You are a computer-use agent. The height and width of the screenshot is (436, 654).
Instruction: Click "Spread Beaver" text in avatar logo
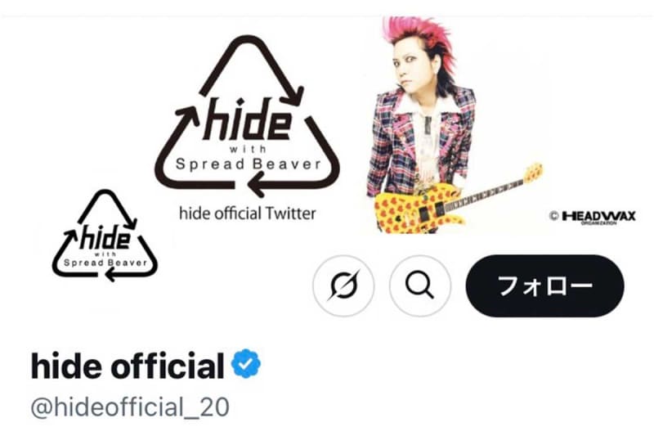point(105,263)
